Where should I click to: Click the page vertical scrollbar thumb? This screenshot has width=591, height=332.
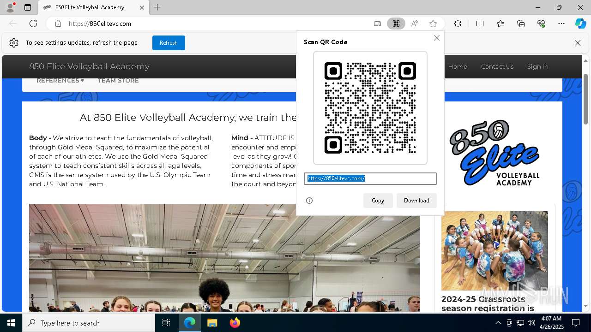586,99
